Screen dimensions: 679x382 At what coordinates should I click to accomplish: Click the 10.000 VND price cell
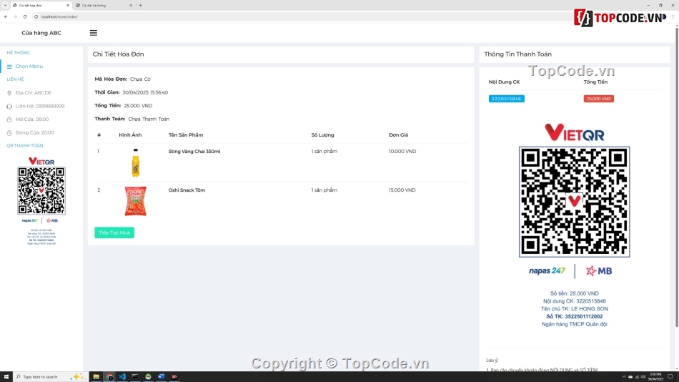pos(402,152)
